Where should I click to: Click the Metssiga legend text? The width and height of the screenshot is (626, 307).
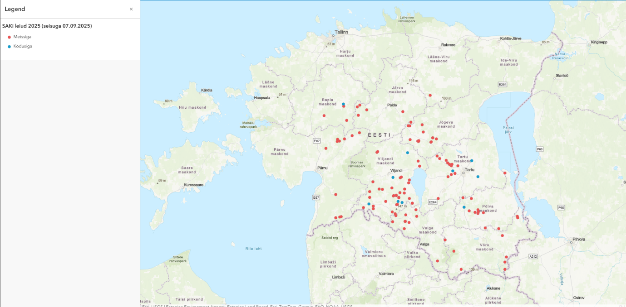pos(22,37)
